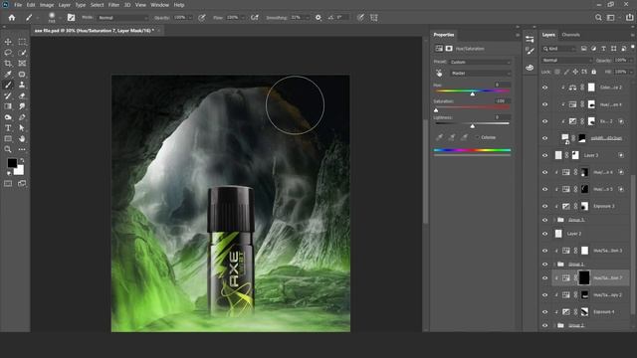This screenshot has width=637, height=358.
Task: Expand Group 3 folder in Layers
Action: pos(554,220)
